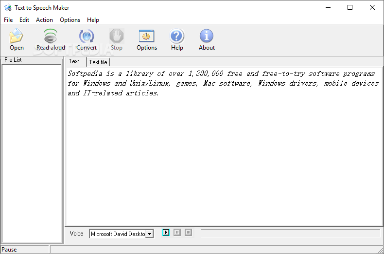
Task: Click the small stop playback button
Action: [188, 232]
